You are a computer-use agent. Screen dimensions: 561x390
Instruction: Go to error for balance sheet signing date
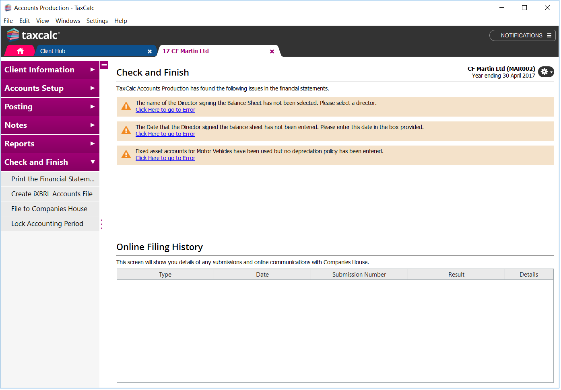(x=165, y=134)
